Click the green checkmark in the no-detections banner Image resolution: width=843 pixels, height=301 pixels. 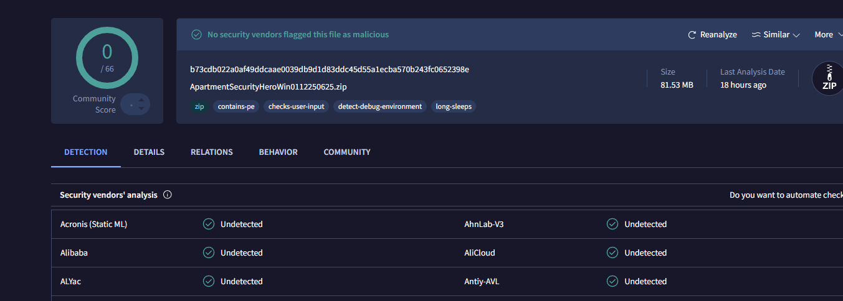[196, 35]
